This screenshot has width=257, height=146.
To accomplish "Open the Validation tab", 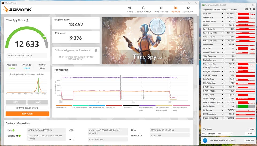I will pyautogui.click(x=233, y=10).
